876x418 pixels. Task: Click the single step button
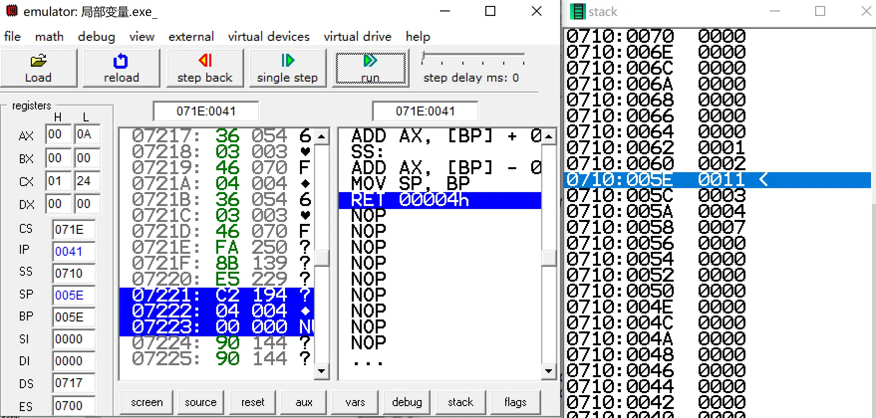[288, 68]
